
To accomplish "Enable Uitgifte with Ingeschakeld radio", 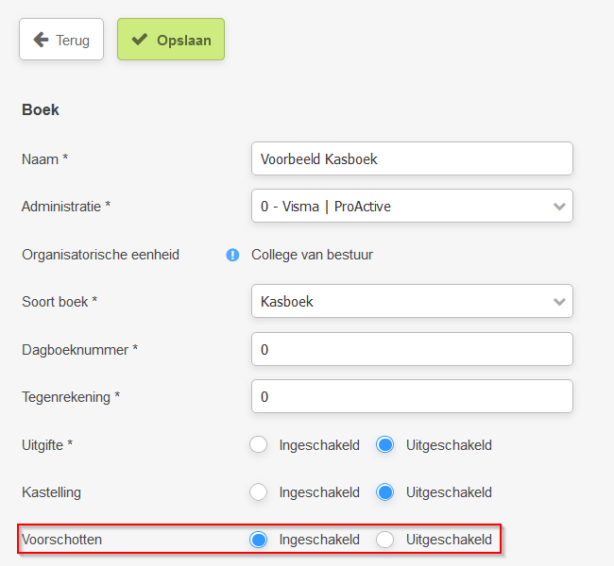I will (x=259, y=444).
